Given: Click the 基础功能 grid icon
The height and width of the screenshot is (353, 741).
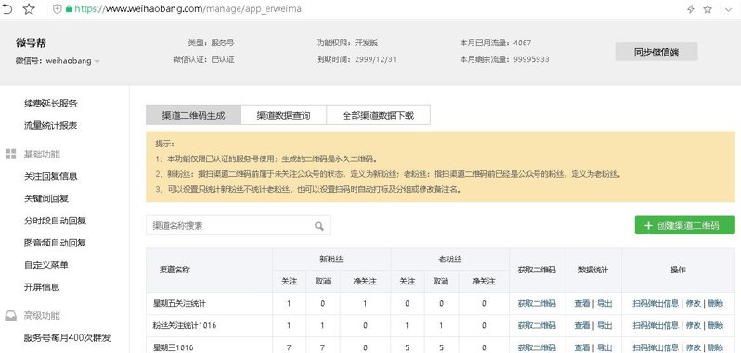Looking at the screenshot, I should coord(11,154).
